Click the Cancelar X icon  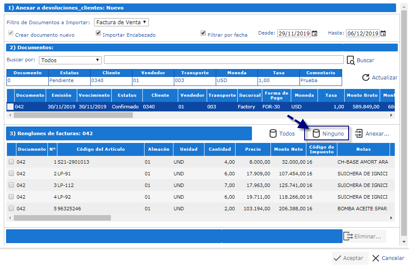click(x=376, y=258)
